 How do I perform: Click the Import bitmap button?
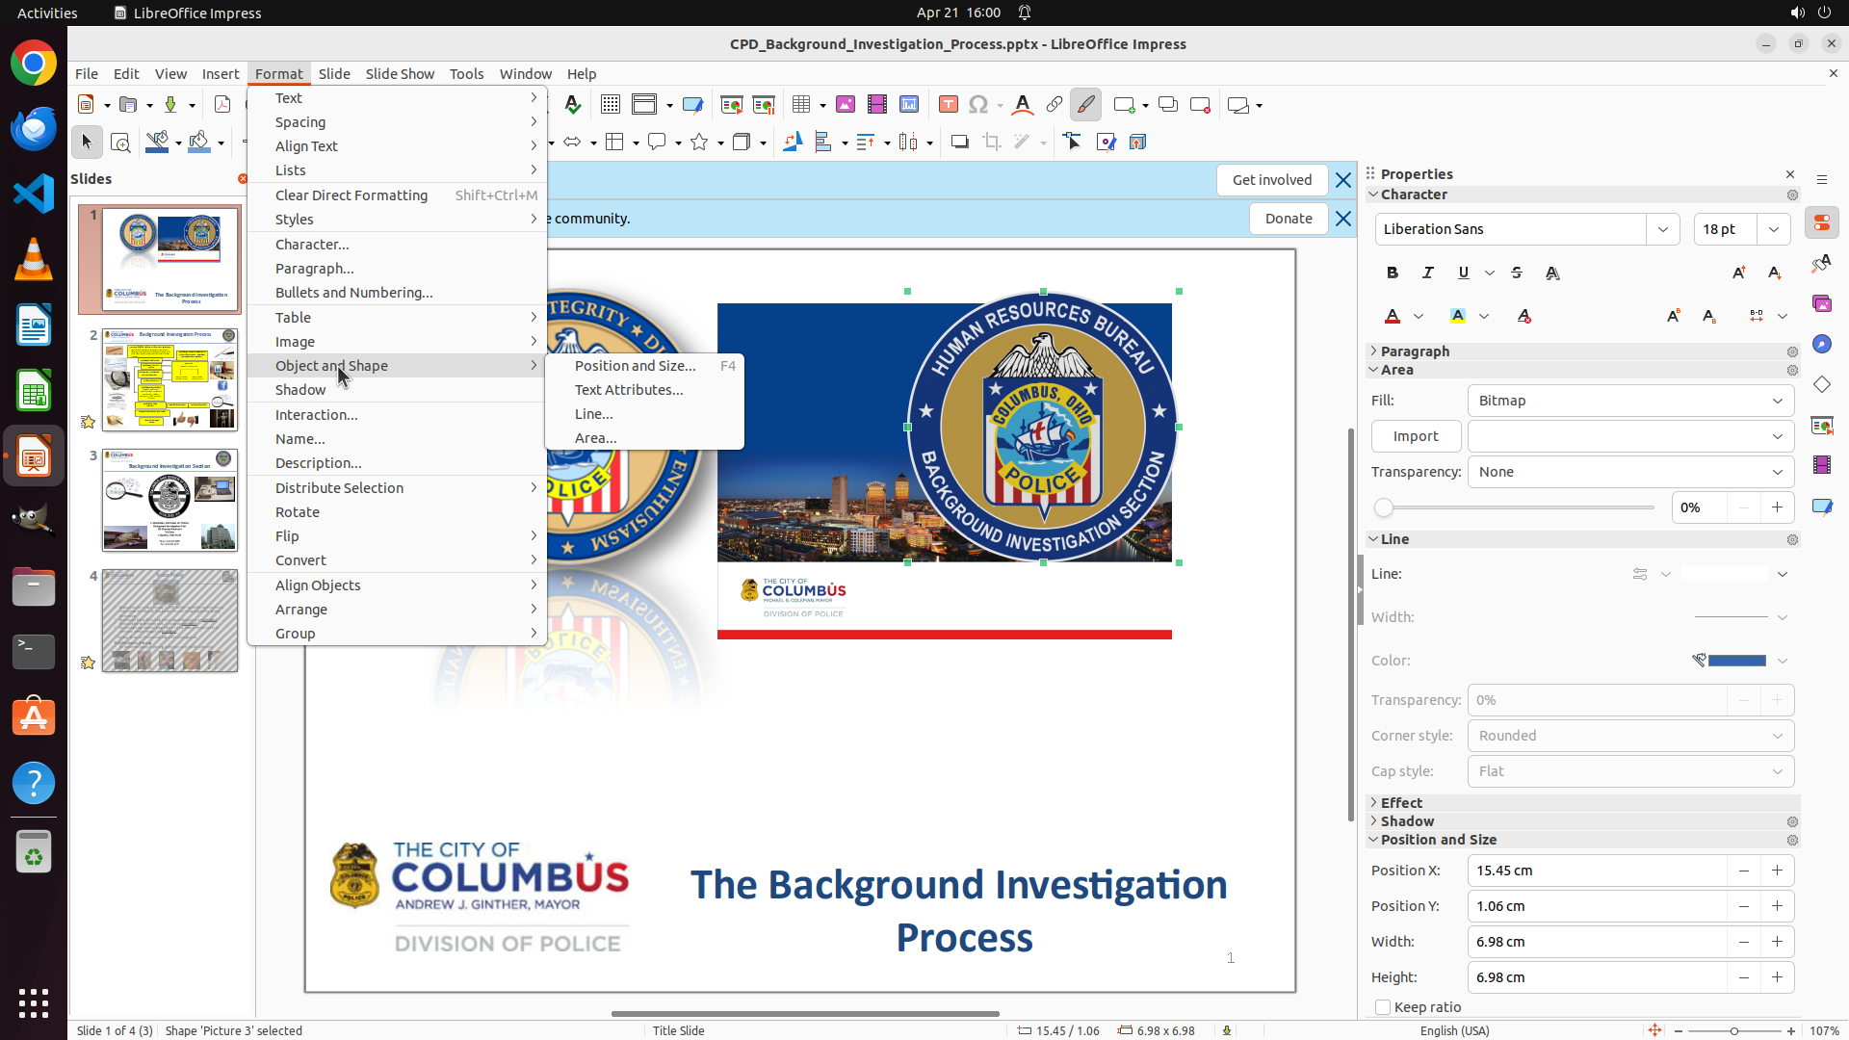pyautogui.click(x=1416, y=436)
